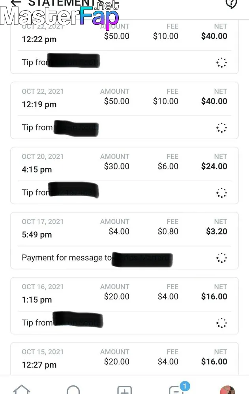Open the help question mark icon
Screen dimensions: 249x394
(x=231, y=4)
